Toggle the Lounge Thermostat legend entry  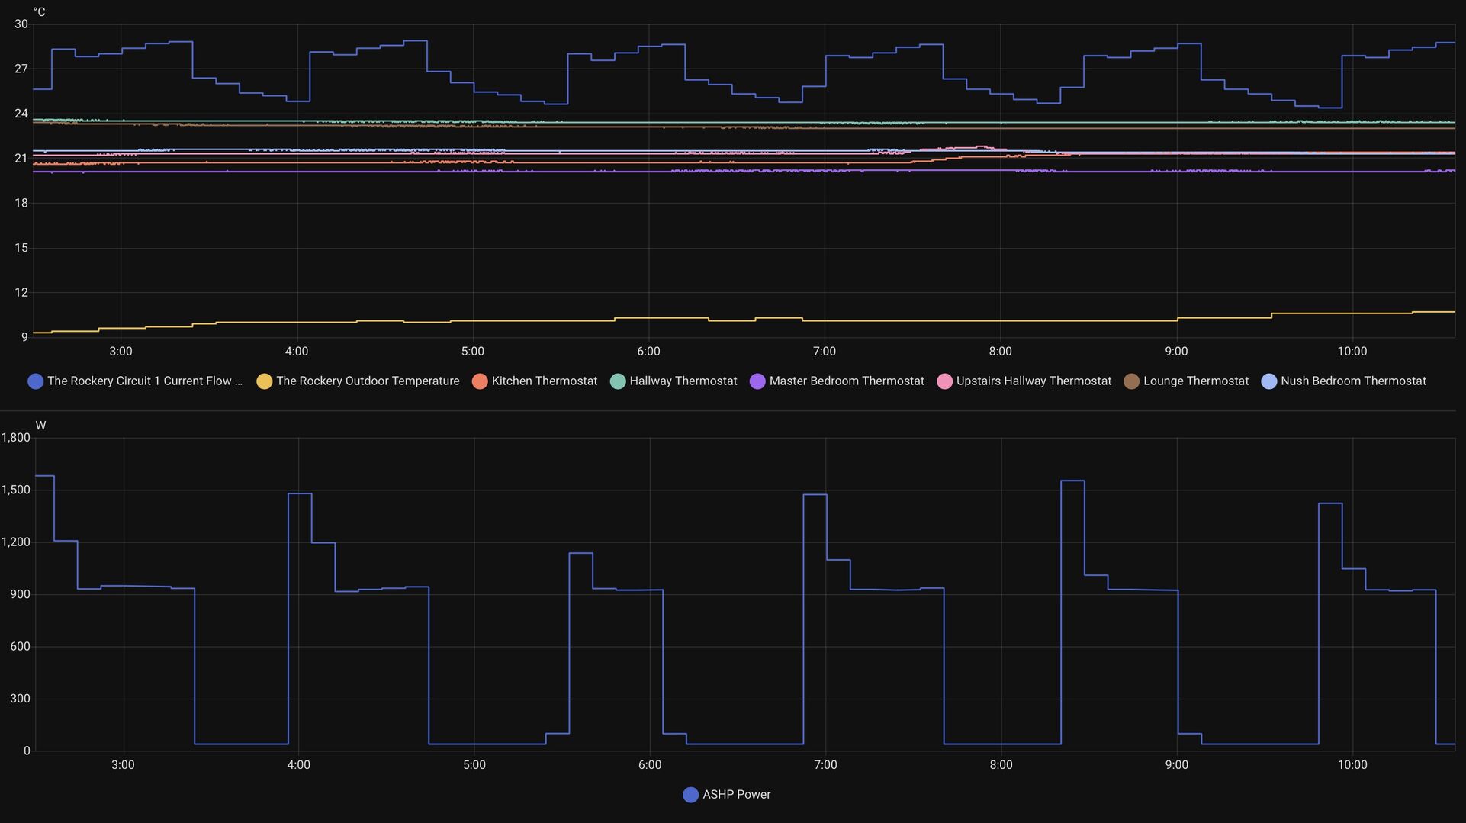[x=1195, y=381]
